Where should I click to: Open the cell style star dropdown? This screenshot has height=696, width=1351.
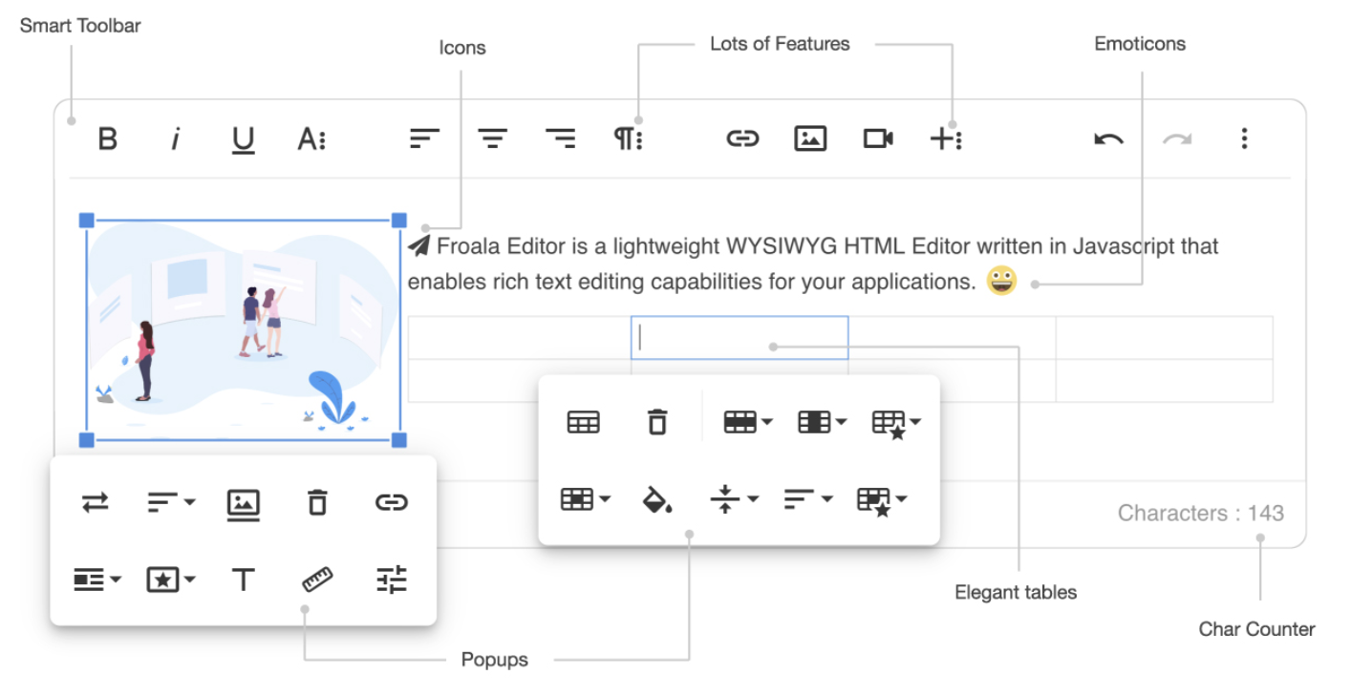point(882,500)
